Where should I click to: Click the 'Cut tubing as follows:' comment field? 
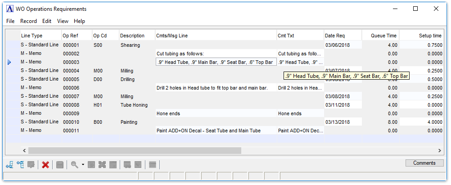click(215, 54)
